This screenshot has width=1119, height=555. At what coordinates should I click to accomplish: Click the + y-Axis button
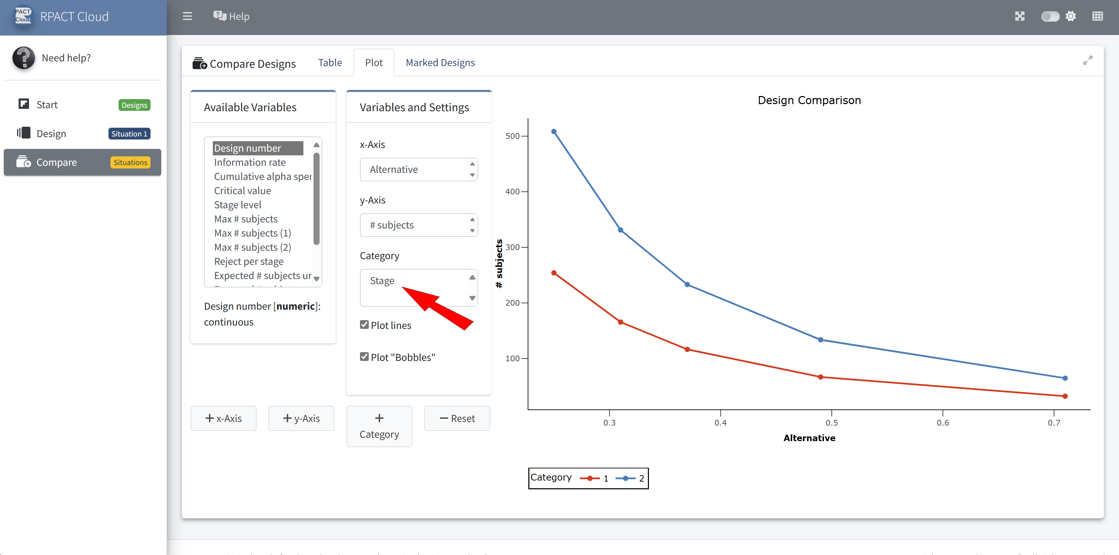pyautogui.click(x=301, y=418)
